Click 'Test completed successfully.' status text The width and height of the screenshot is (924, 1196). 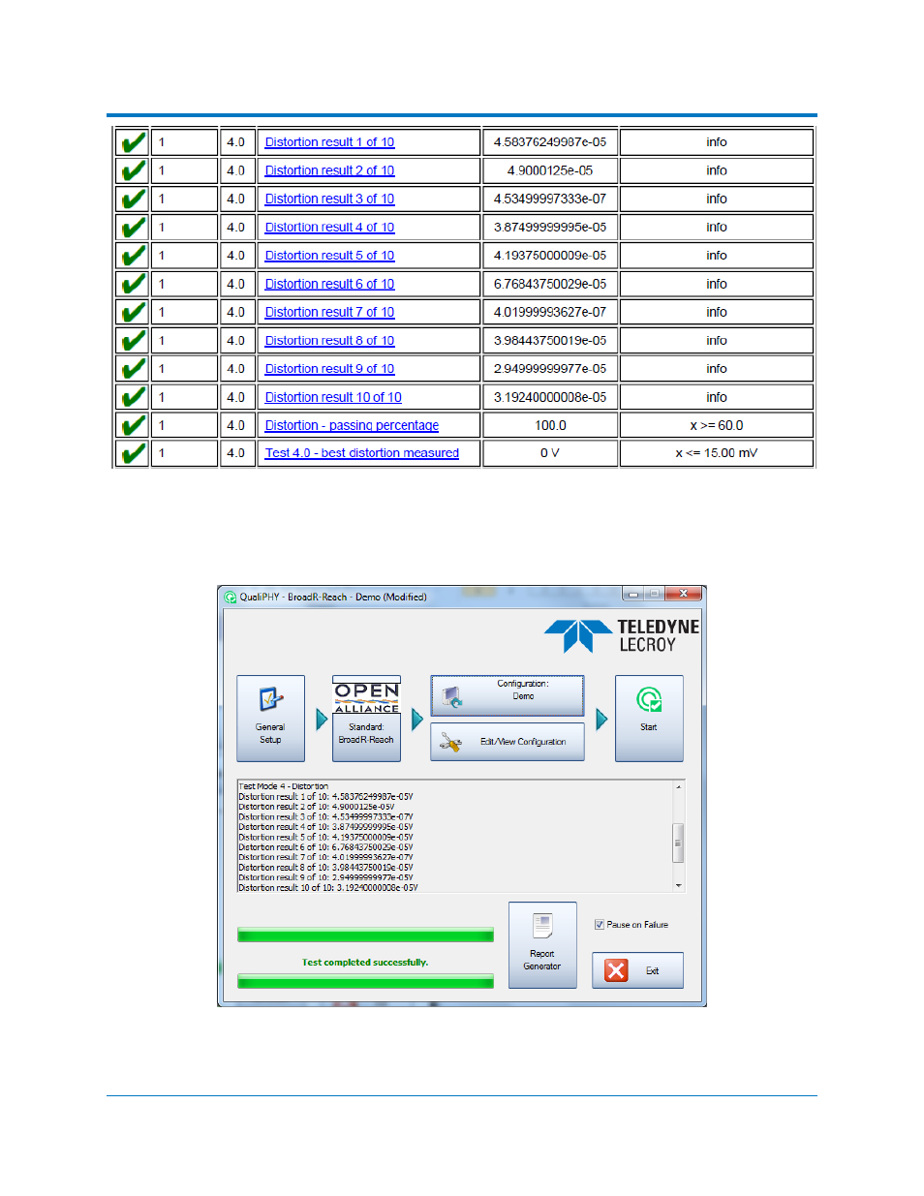(x=365, y=963)
